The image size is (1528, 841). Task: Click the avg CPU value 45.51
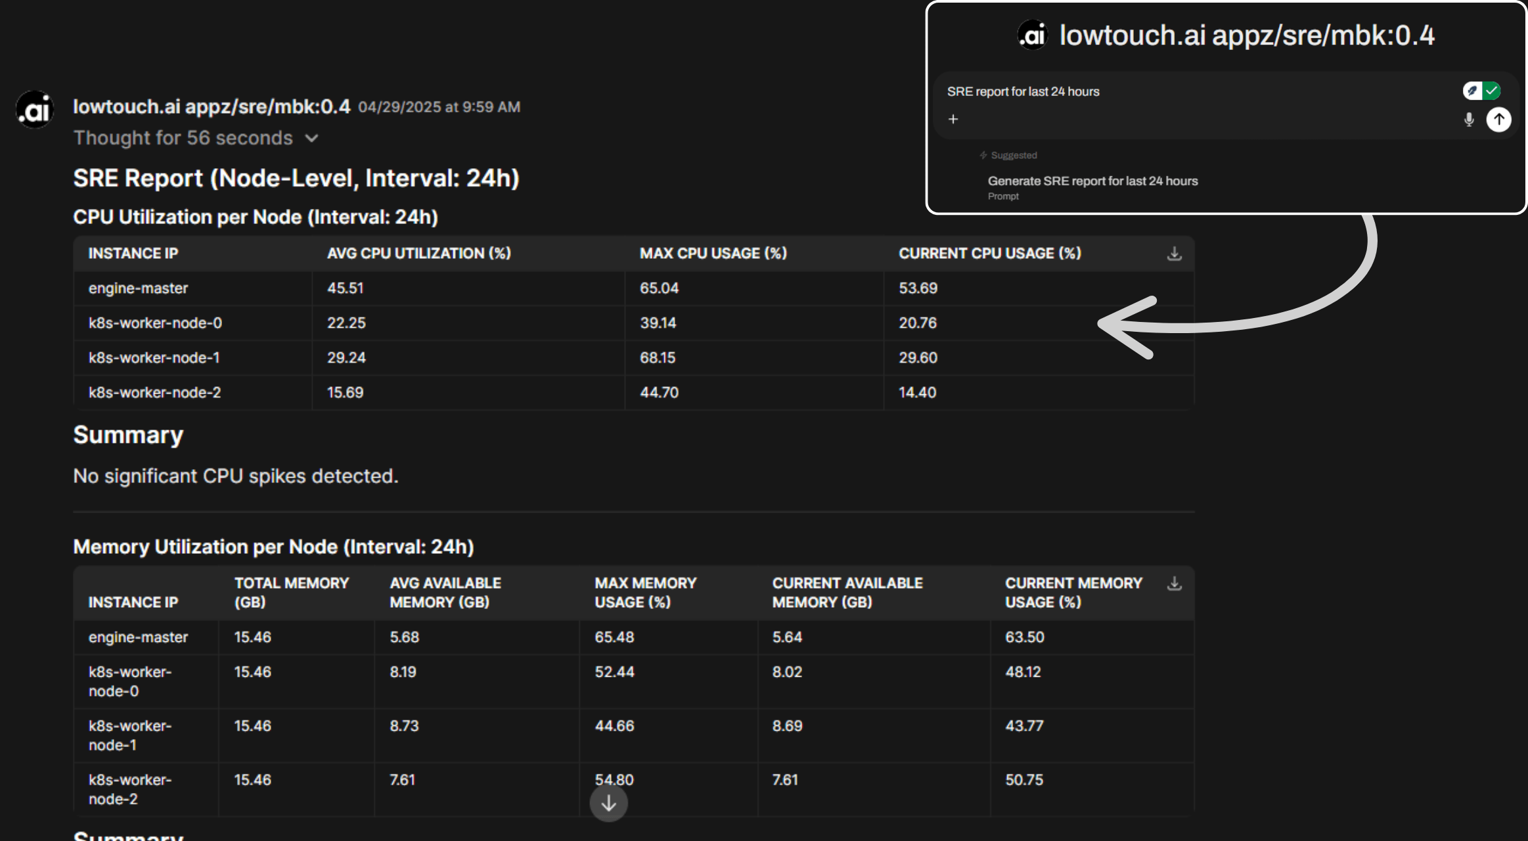coord(346,288)
